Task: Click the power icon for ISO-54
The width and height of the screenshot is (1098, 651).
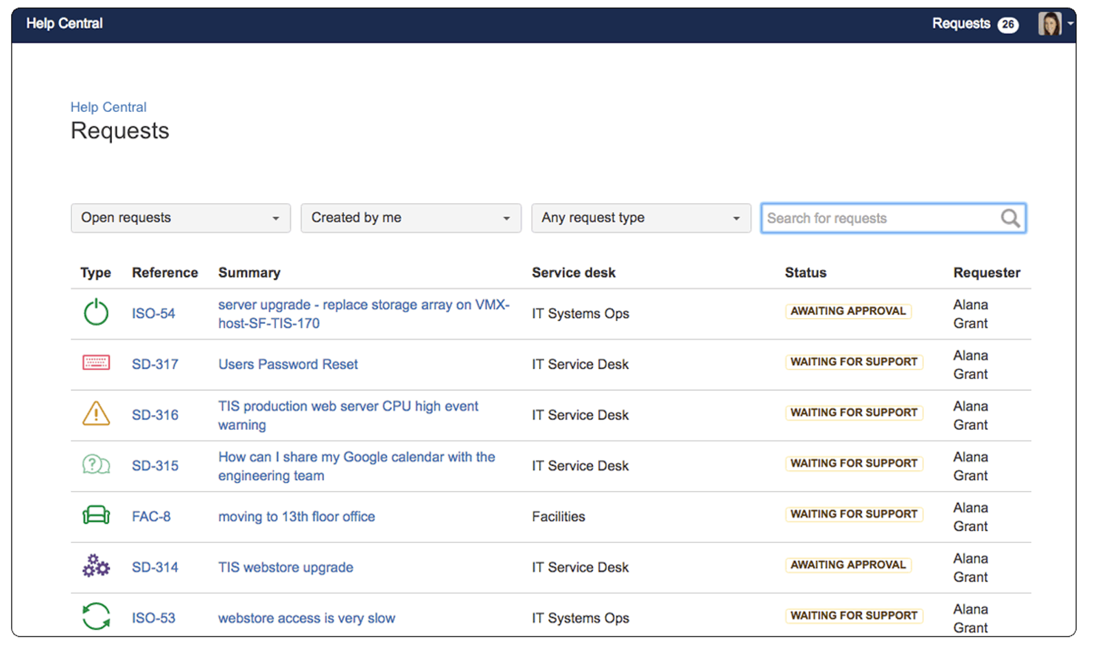Action: coord(96,312)
